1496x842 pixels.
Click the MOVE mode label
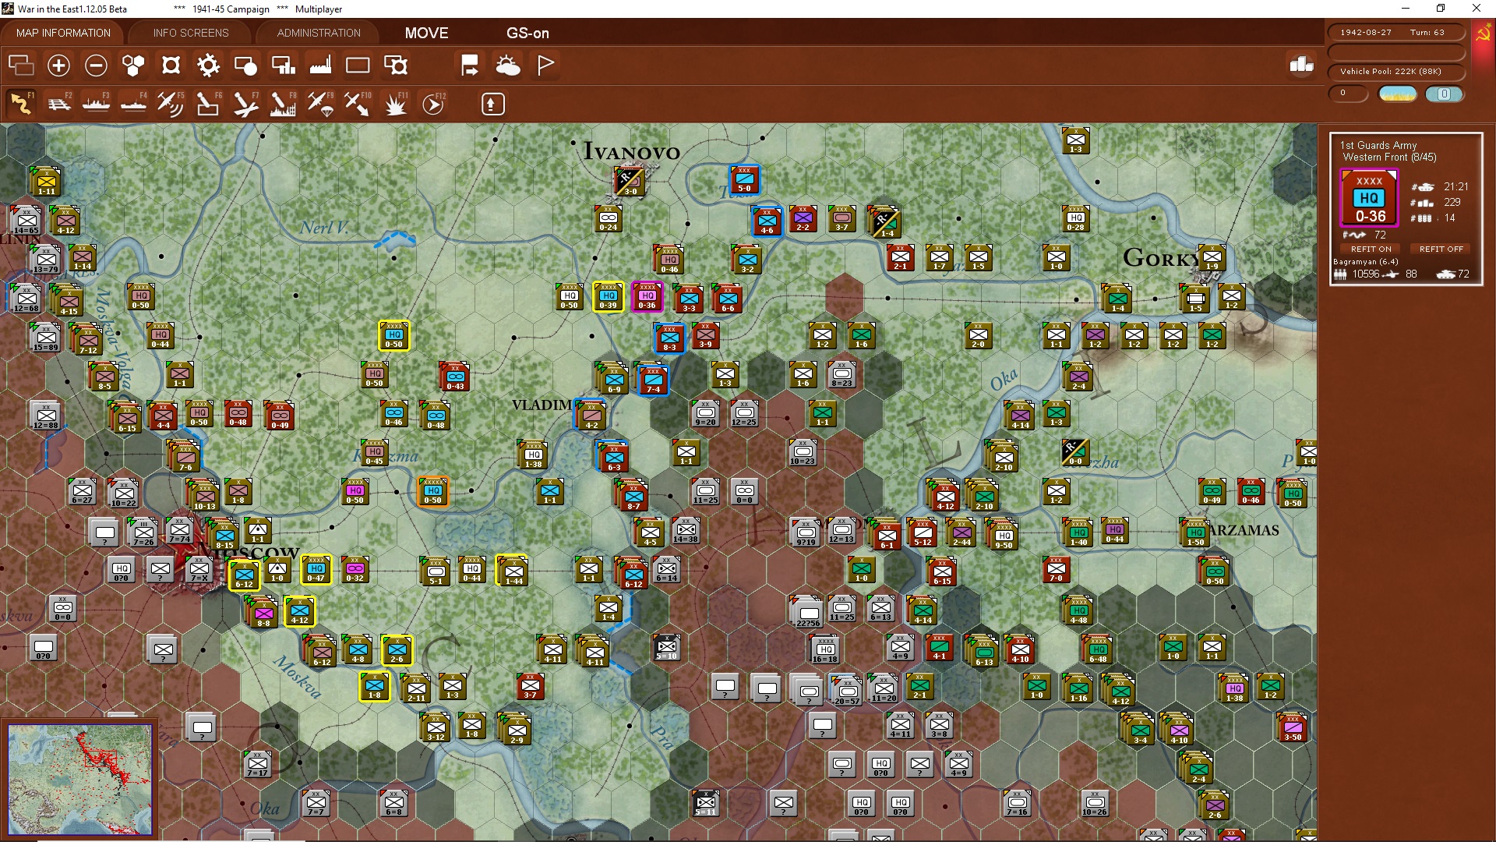pos(426,33)
